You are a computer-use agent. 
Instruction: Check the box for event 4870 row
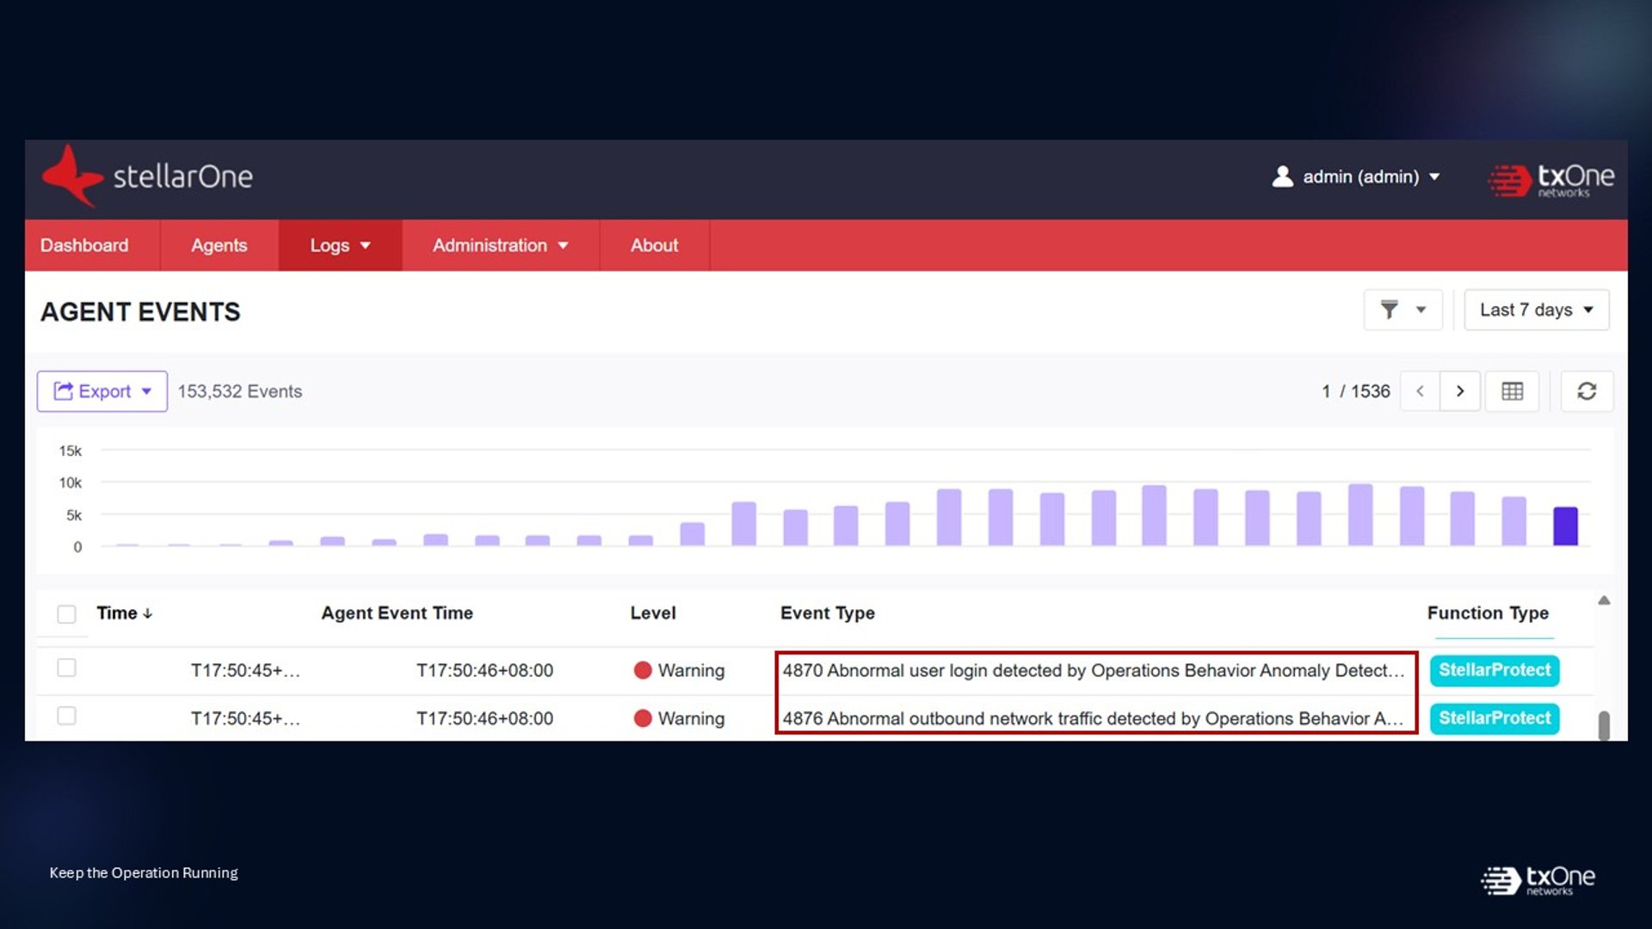tap(66, 668)
